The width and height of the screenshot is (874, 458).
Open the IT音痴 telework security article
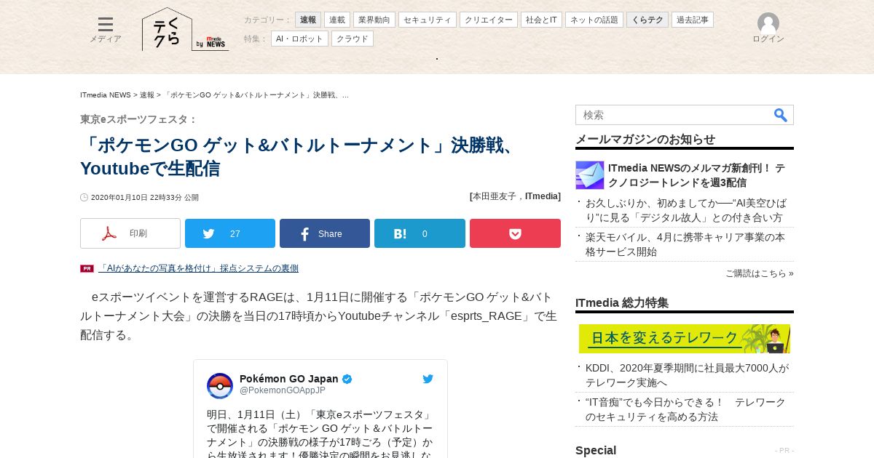pyautogui.click(x=685, y=409)
